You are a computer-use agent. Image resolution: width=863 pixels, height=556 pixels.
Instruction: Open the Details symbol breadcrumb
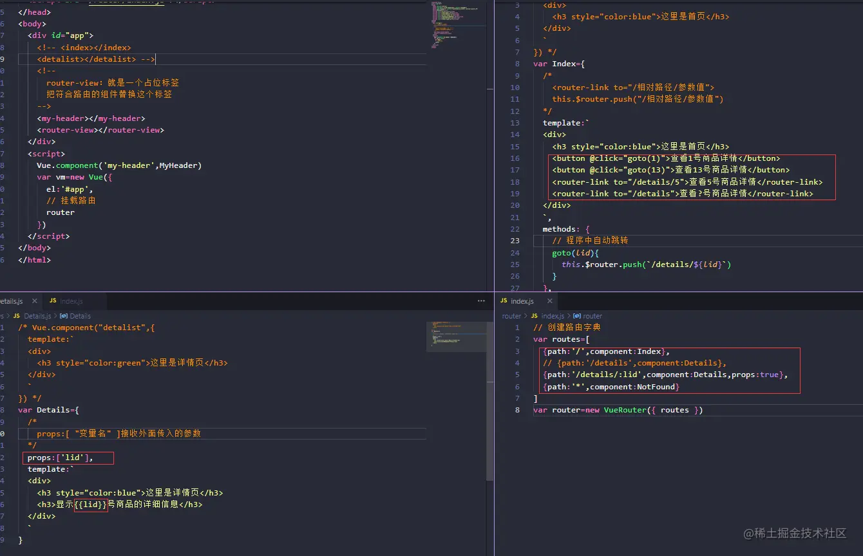coord(80,316)
